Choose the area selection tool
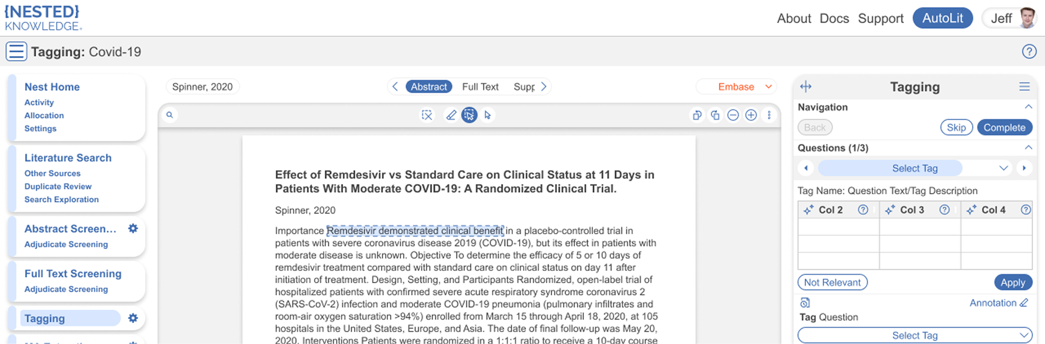This screenshot has width=1045, height=344. point(469,115)
